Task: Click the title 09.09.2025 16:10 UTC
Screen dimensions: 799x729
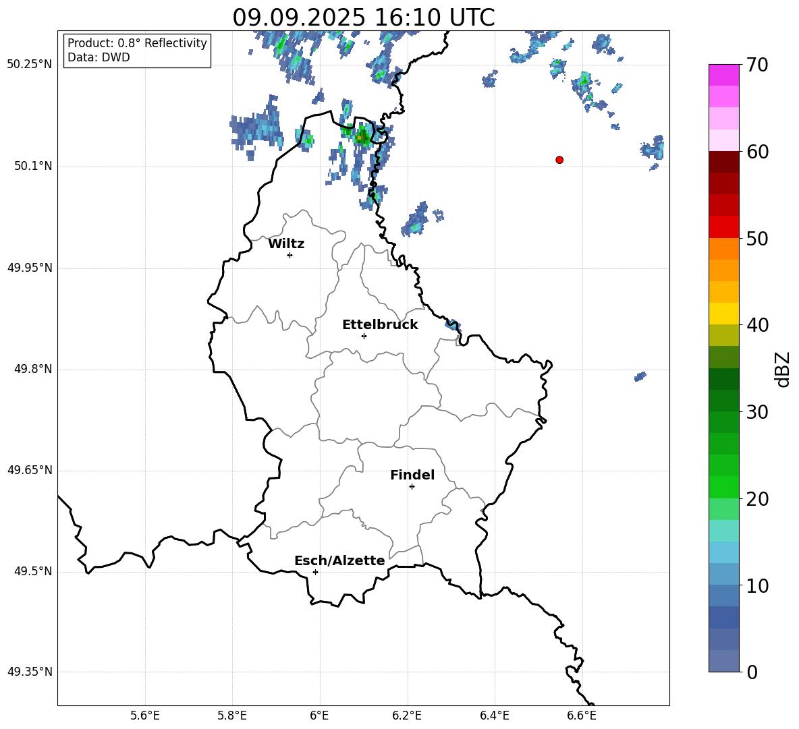Action: 364,18
